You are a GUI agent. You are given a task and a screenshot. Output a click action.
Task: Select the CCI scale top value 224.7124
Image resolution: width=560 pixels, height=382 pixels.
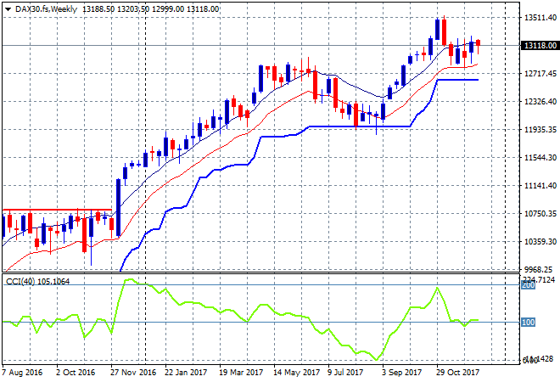539,279
